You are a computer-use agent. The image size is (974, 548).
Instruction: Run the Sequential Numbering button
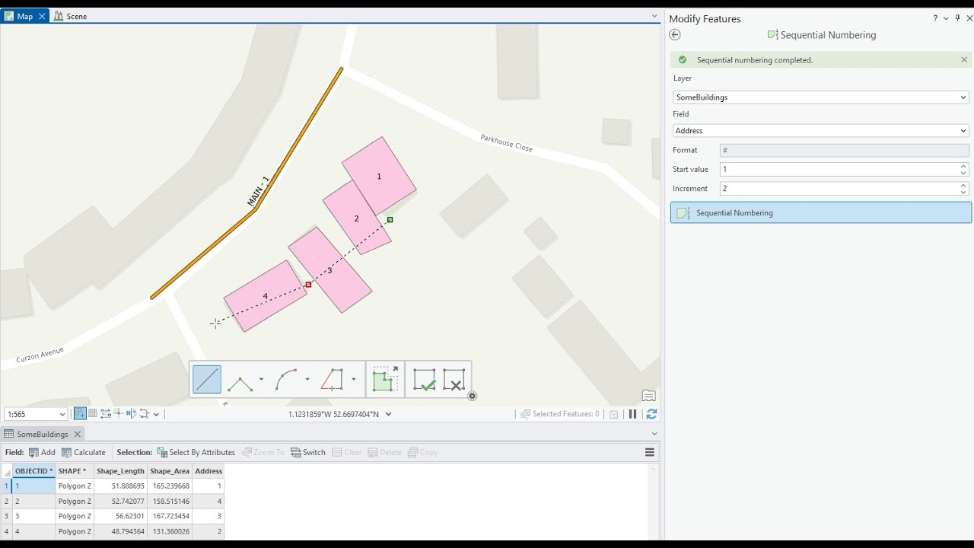(x=820, y=212)
